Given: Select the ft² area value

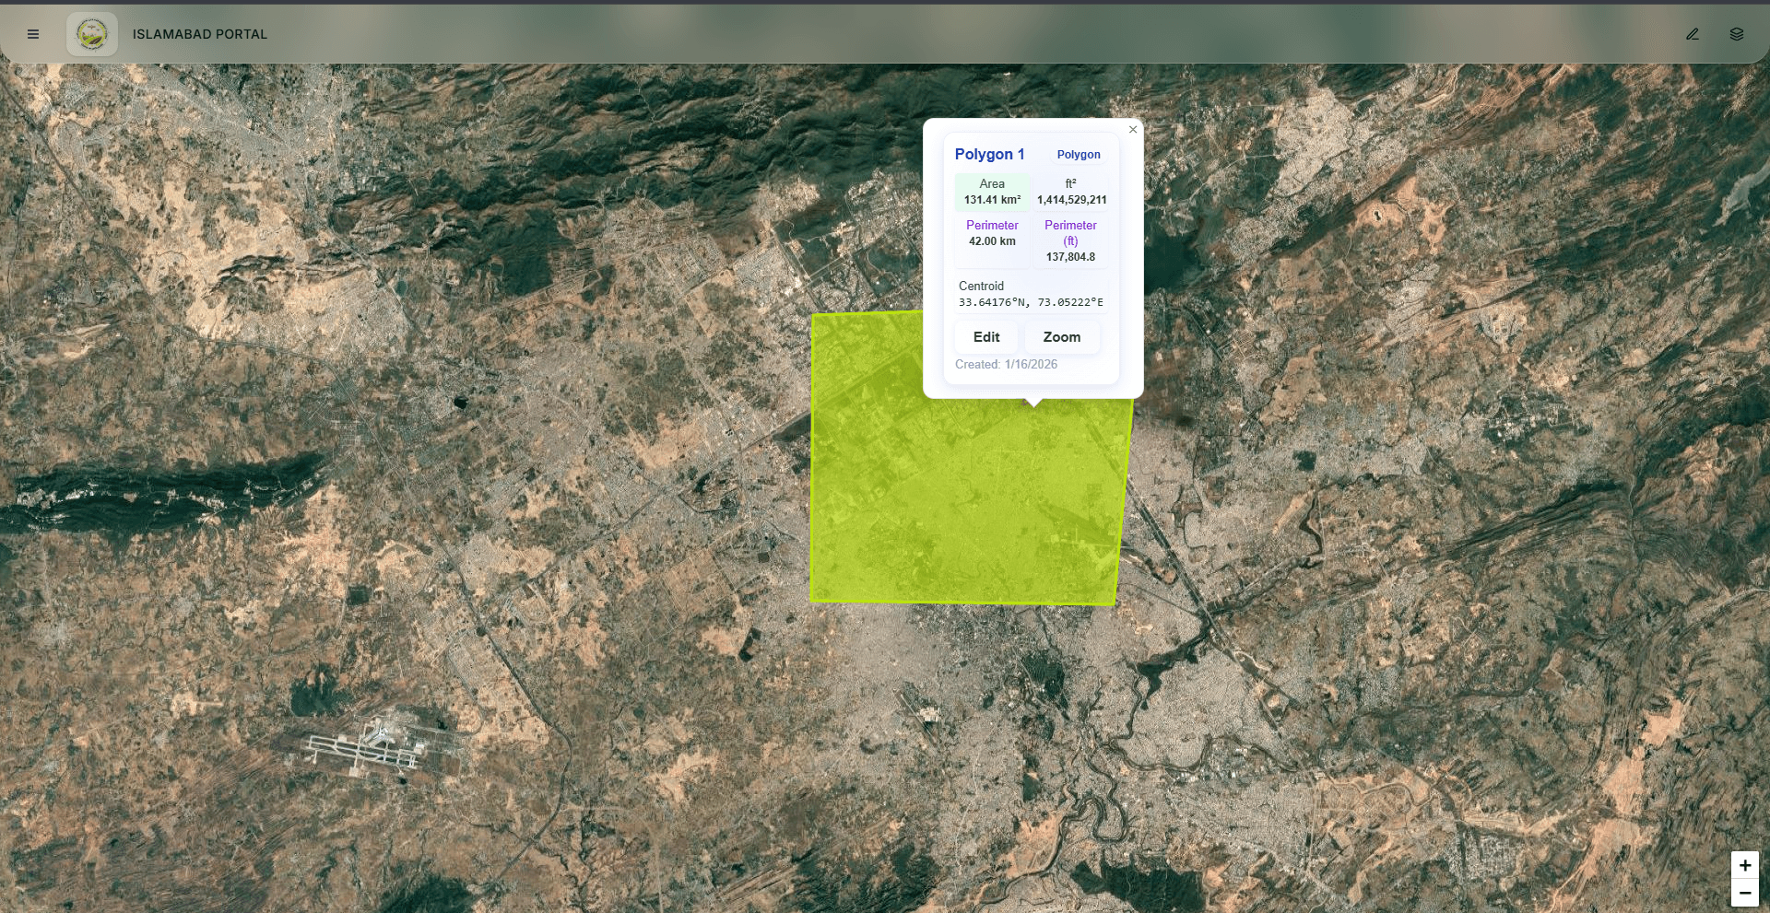Looking at the screenshot, I should tap(1070, 191).
